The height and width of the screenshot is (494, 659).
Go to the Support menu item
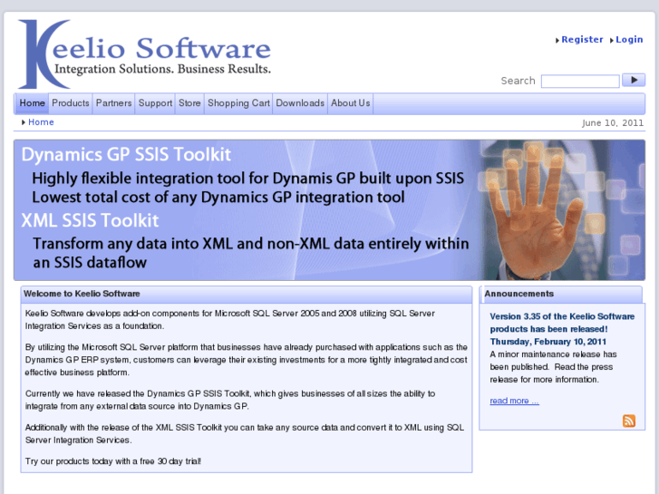(155, 103)
